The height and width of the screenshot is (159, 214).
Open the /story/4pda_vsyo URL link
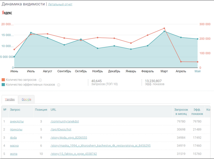click(x=69, y=138)
